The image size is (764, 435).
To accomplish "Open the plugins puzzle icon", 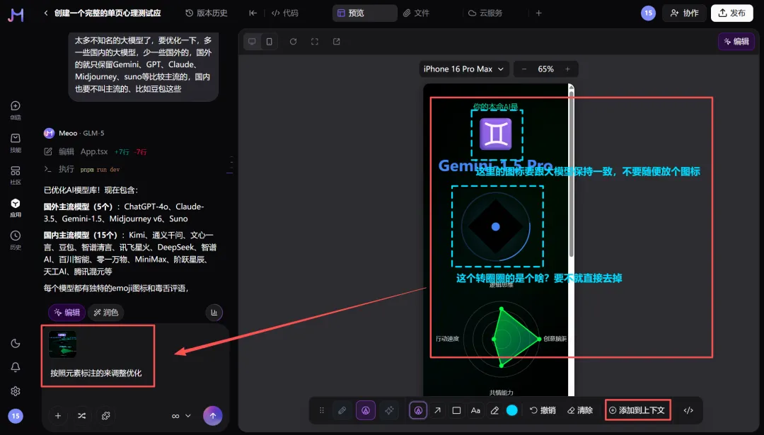I will [105, 415].
